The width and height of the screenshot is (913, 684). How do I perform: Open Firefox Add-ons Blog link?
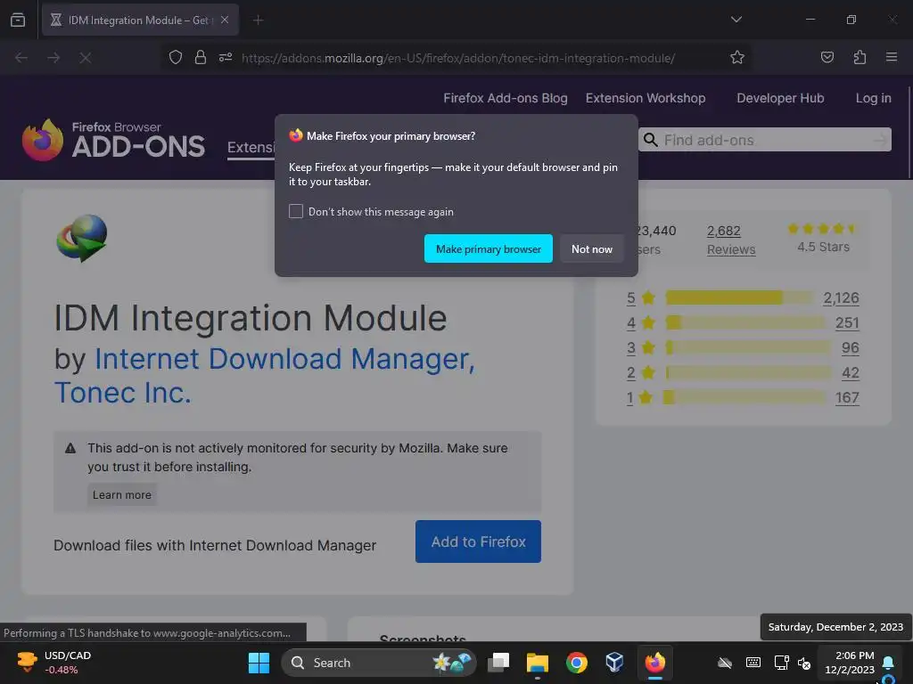[x=506, y=98]
